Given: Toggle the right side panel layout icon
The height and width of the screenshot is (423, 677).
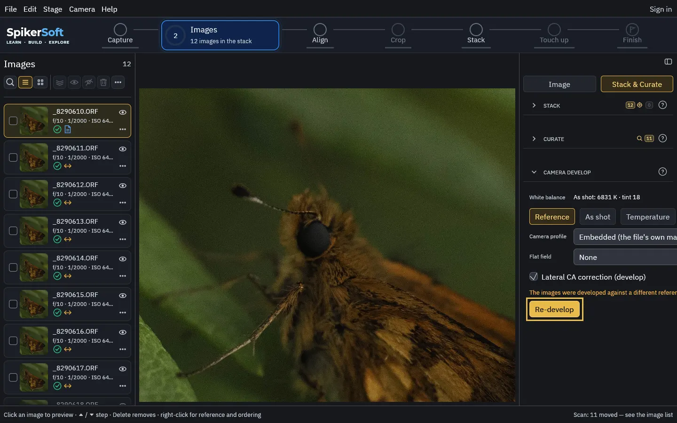Looking at the screenshot, I should [668, 62].
